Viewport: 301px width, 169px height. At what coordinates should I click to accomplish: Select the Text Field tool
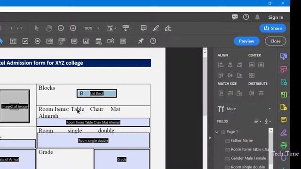click(x=13, y=41)
